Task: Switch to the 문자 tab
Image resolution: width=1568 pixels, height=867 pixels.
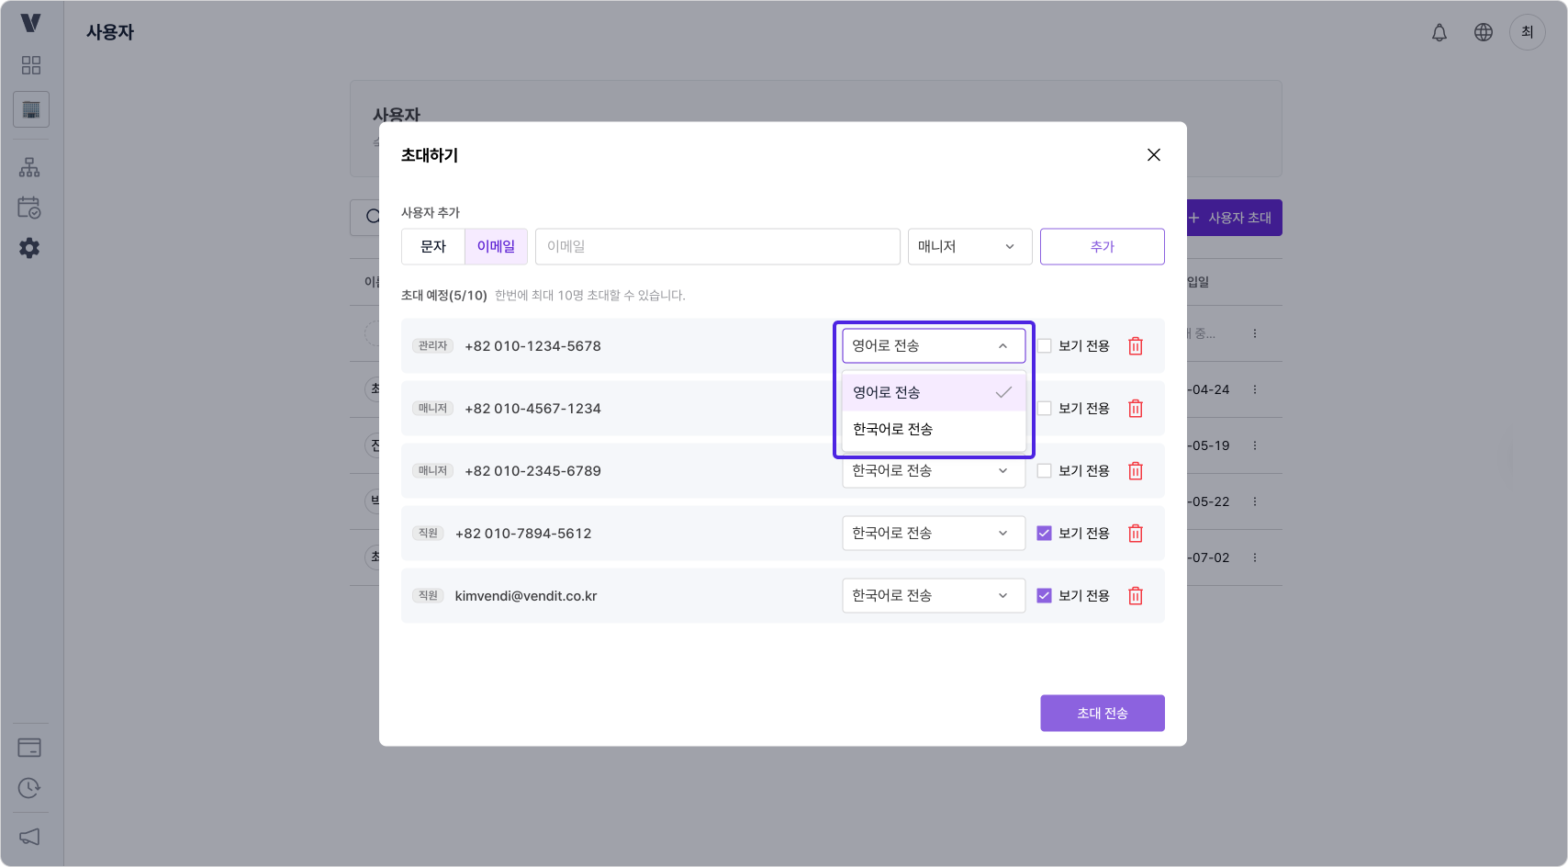Action: click(432, 246)
